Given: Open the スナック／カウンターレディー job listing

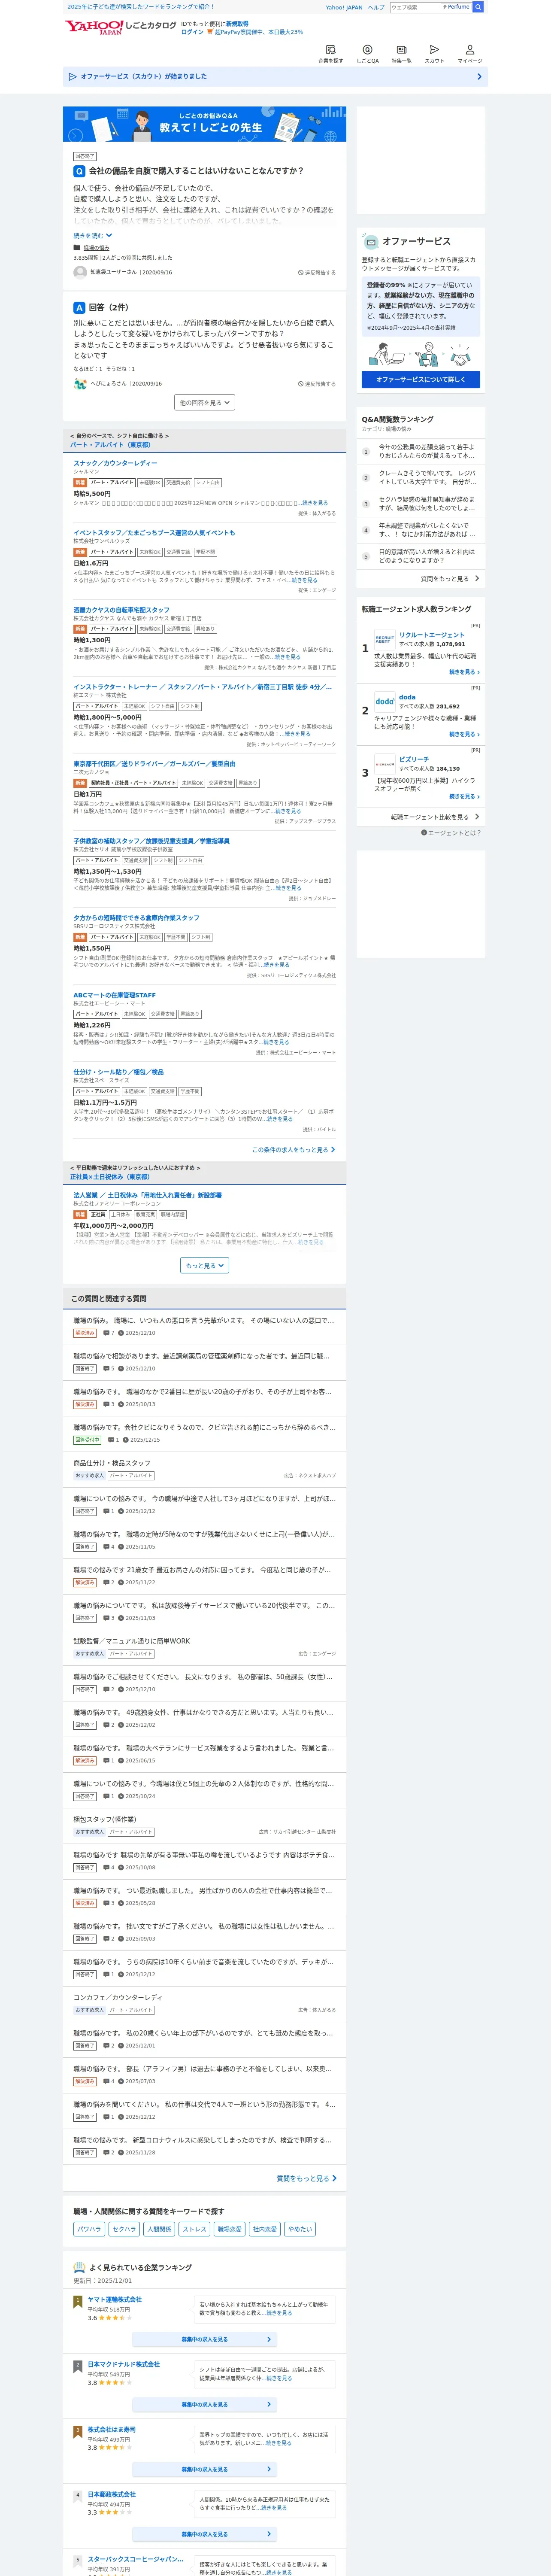Looking at the screenshot, I should coord(115,463).
